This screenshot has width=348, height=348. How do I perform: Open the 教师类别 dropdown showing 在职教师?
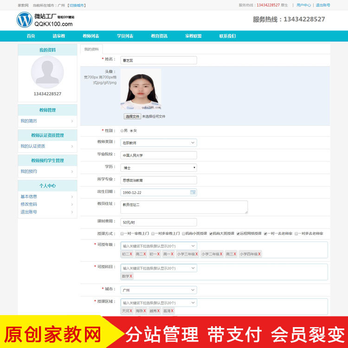pyautogui.click(x=159, y=143)
